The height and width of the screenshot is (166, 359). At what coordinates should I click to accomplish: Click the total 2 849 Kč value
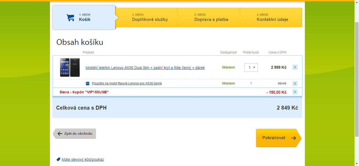287,108
